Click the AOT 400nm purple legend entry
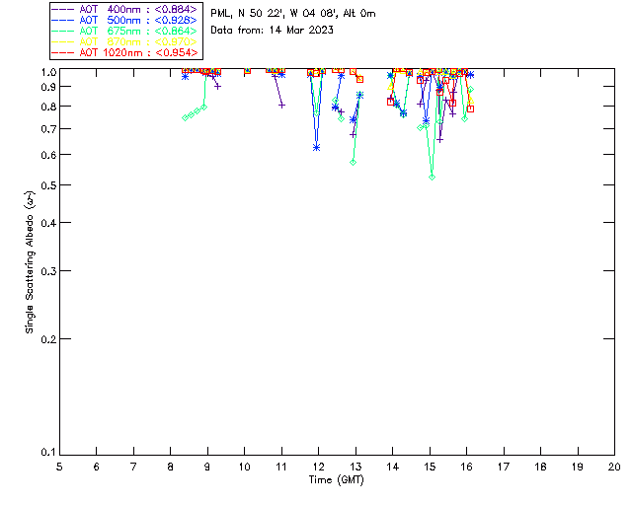This screenshot has width=632, height=505. tap(125, 9)
